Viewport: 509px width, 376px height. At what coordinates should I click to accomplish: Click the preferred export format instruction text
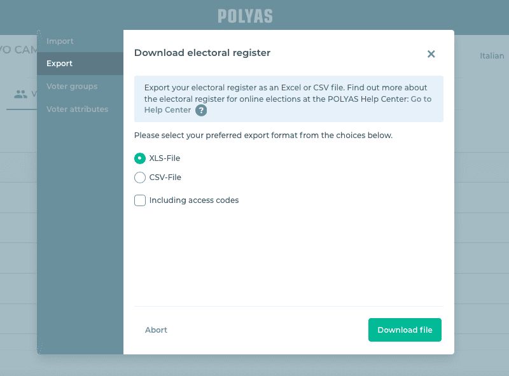pyautogui.click(x=263, y=136)
